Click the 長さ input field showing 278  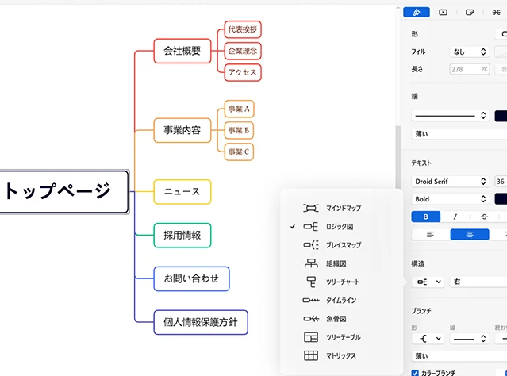tap(470, 69)
